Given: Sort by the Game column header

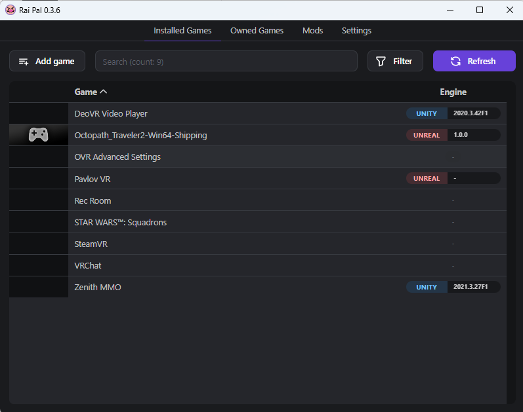Looking at the screenshot, I should tap(91, 92).
